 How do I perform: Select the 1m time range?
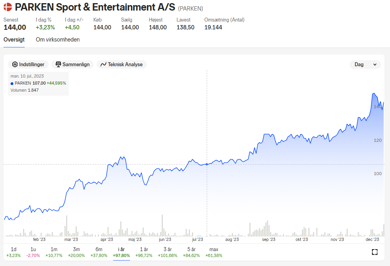[x=54, y=252]
